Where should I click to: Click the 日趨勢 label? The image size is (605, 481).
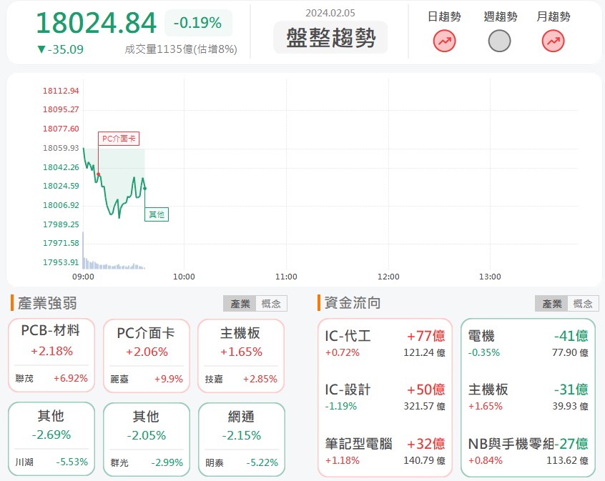click(x=444, y=16)
